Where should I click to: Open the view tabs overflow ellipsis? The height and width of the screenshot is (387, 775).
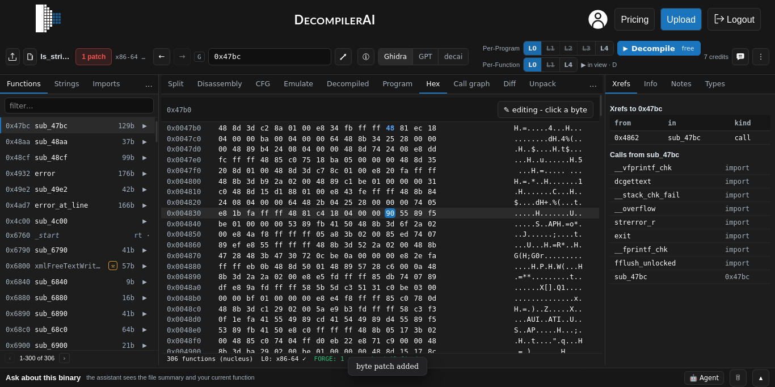(x=593, y=84)
